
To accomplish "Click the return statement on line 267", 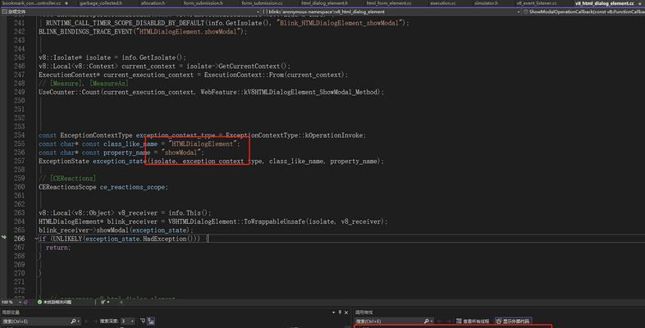I will 58,248.
